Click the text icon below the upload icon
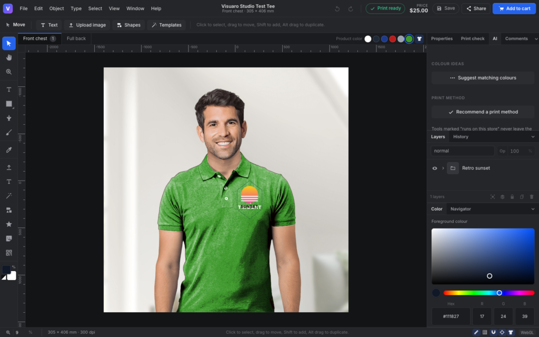539x337 pixels. 9,182
